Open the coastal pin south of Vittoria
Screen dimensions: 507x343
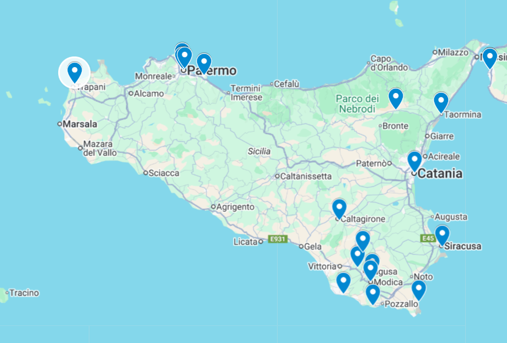pyautogui.click(x=343, y=281)
